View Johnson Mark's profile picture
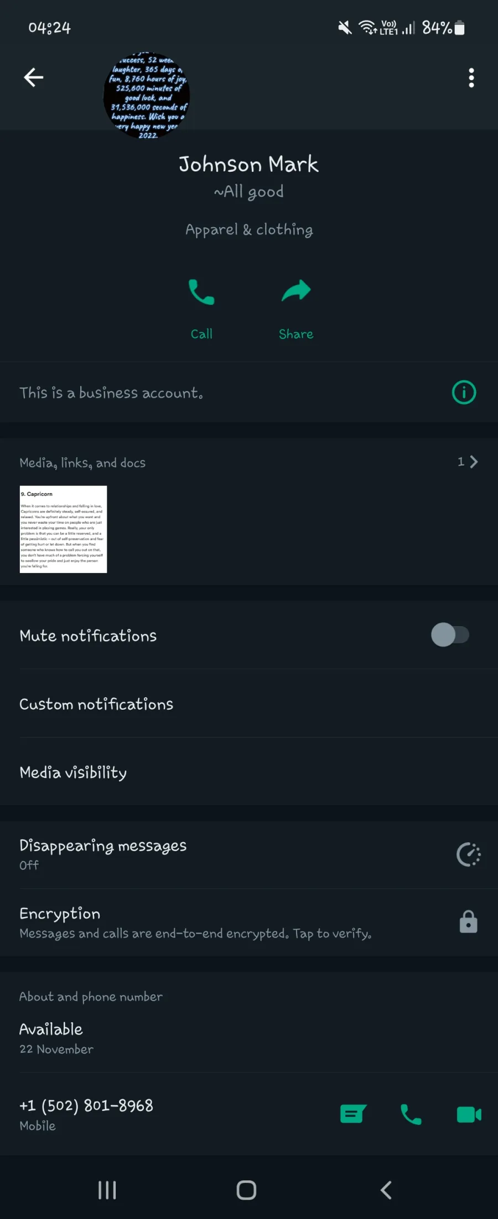The height and width of the screenshot is (1219, 498). coord(147,96)
